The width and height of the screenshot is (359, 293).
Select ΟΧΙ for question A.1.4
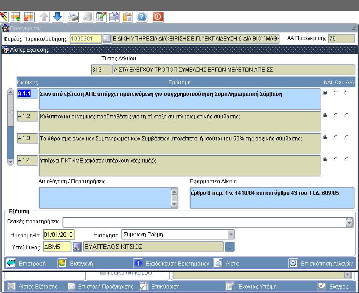336,160
